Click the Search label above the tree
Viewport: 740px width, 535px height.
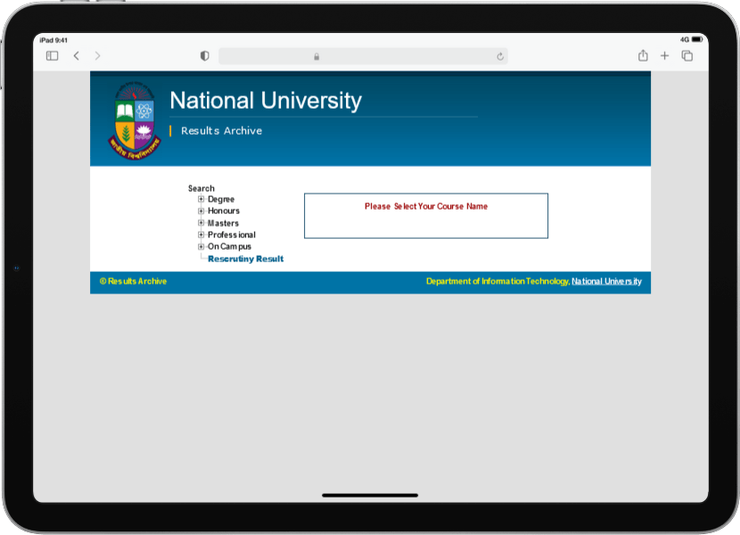tap(201, 188)
